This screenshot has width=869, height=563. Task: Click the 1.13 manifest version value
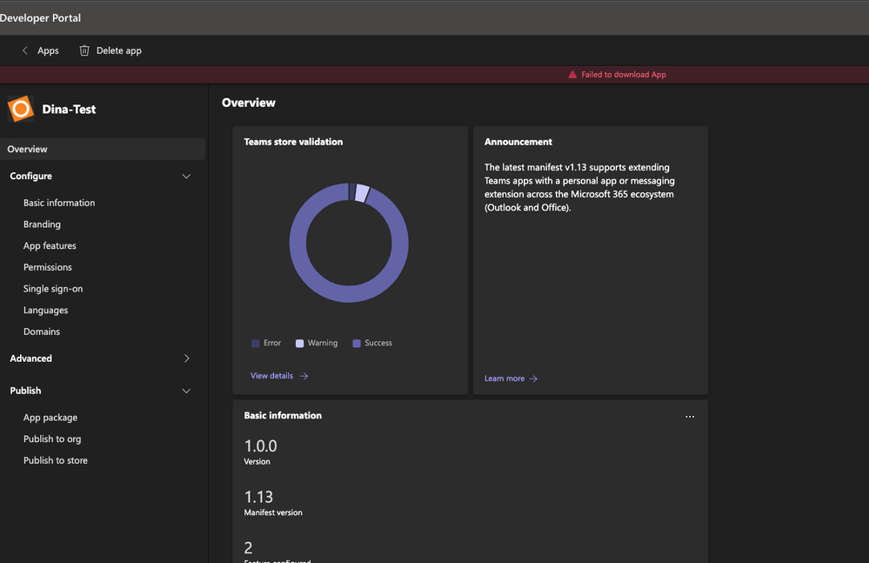click(259, 497)
